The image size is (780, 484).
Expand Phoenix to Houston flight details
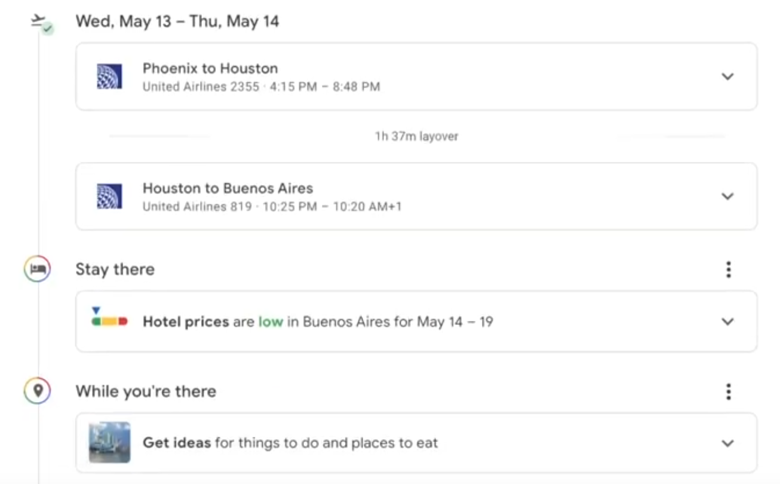[727, 76]
